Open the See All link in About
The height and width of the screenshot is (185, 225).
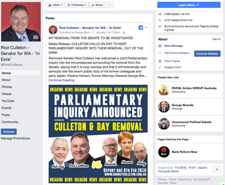[216, 39]
